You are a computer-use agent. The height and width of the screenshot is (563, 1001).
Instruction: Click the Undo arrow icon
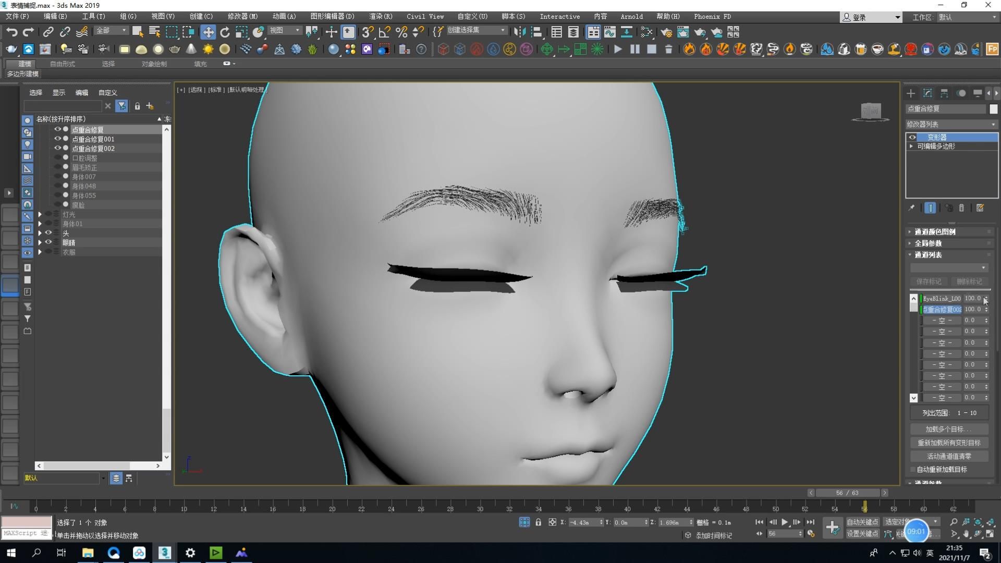click(11, 32)
